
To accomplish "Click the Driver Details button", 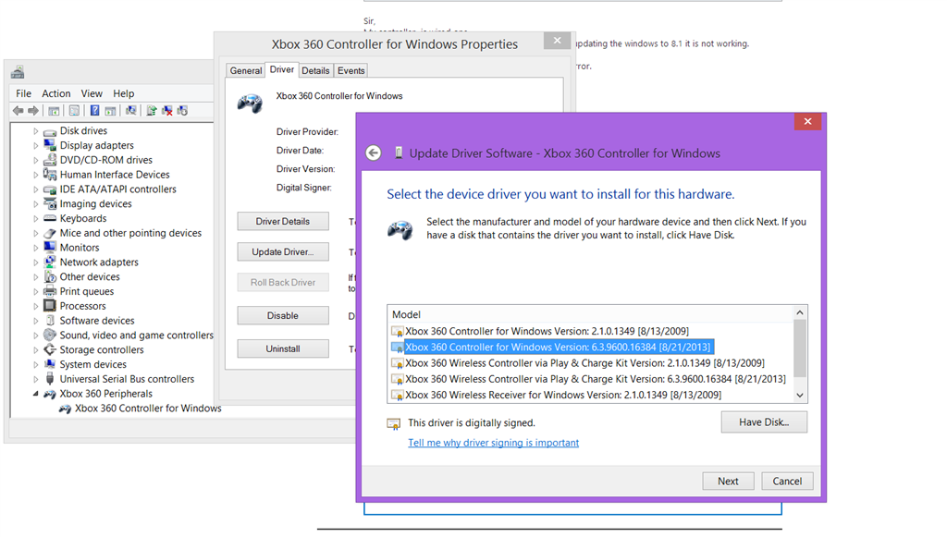I will tap(283, 222).
